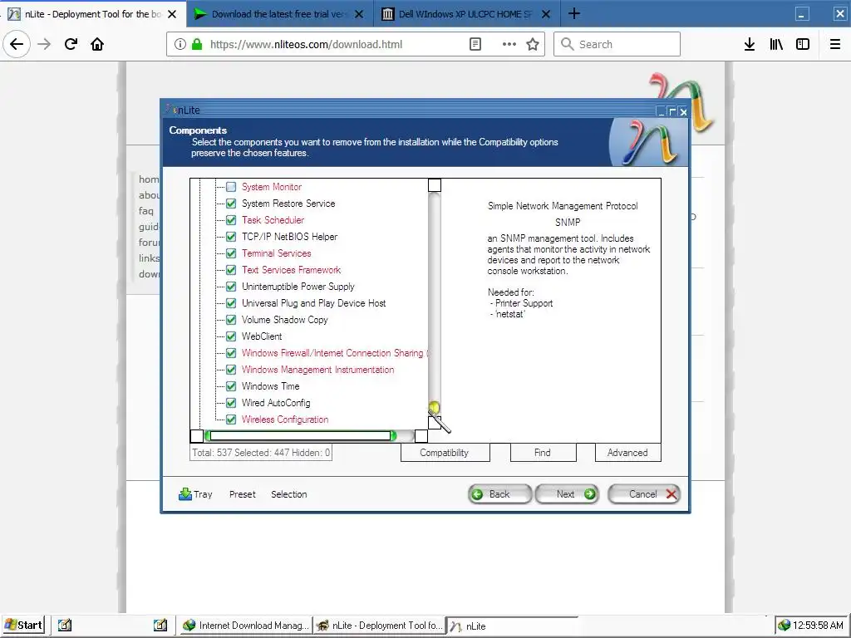The image size is (851, 638).
Task: Click the system tray network icon
Action: point(784,625)
